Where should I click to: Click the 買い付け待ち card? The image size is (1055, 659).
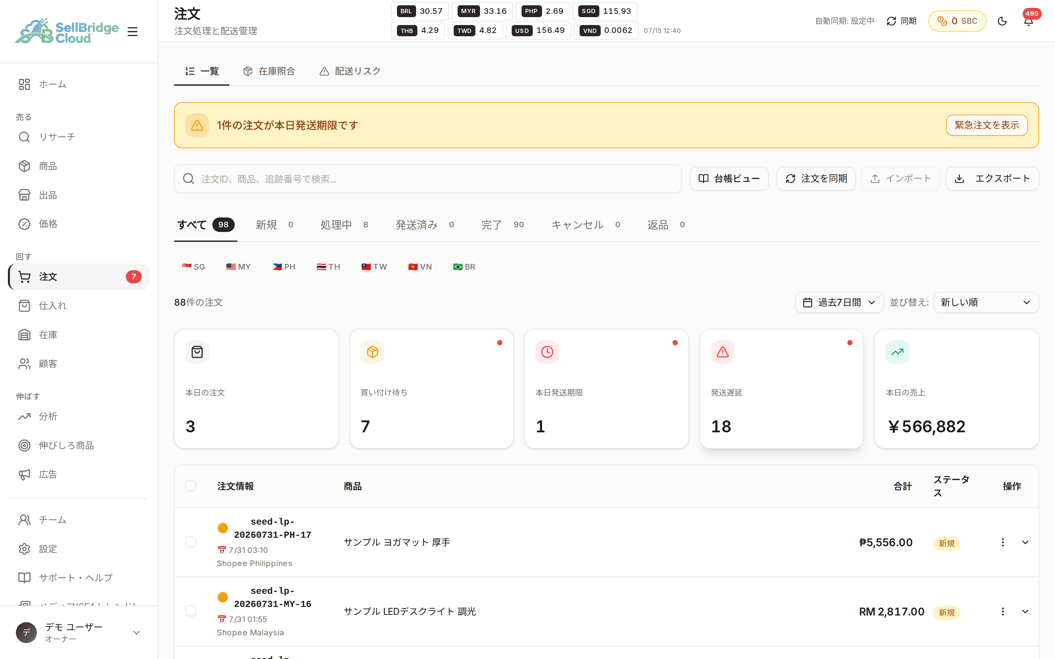pyautogui.click(x=431, y=389)
